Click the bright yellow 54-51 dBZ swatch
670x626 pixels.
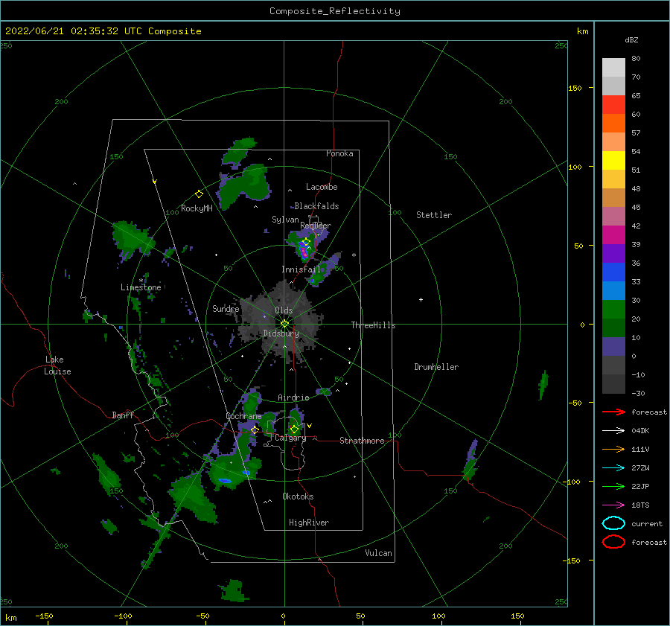coord(613,161)
